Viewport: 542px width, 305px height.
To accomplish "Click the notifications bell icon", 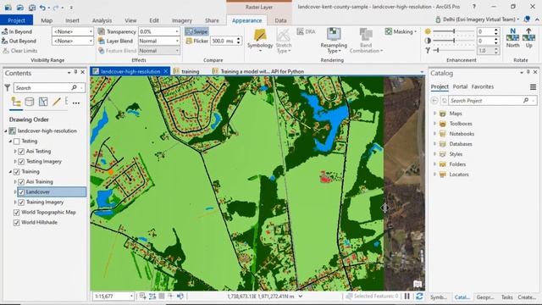I will (527, 19).
